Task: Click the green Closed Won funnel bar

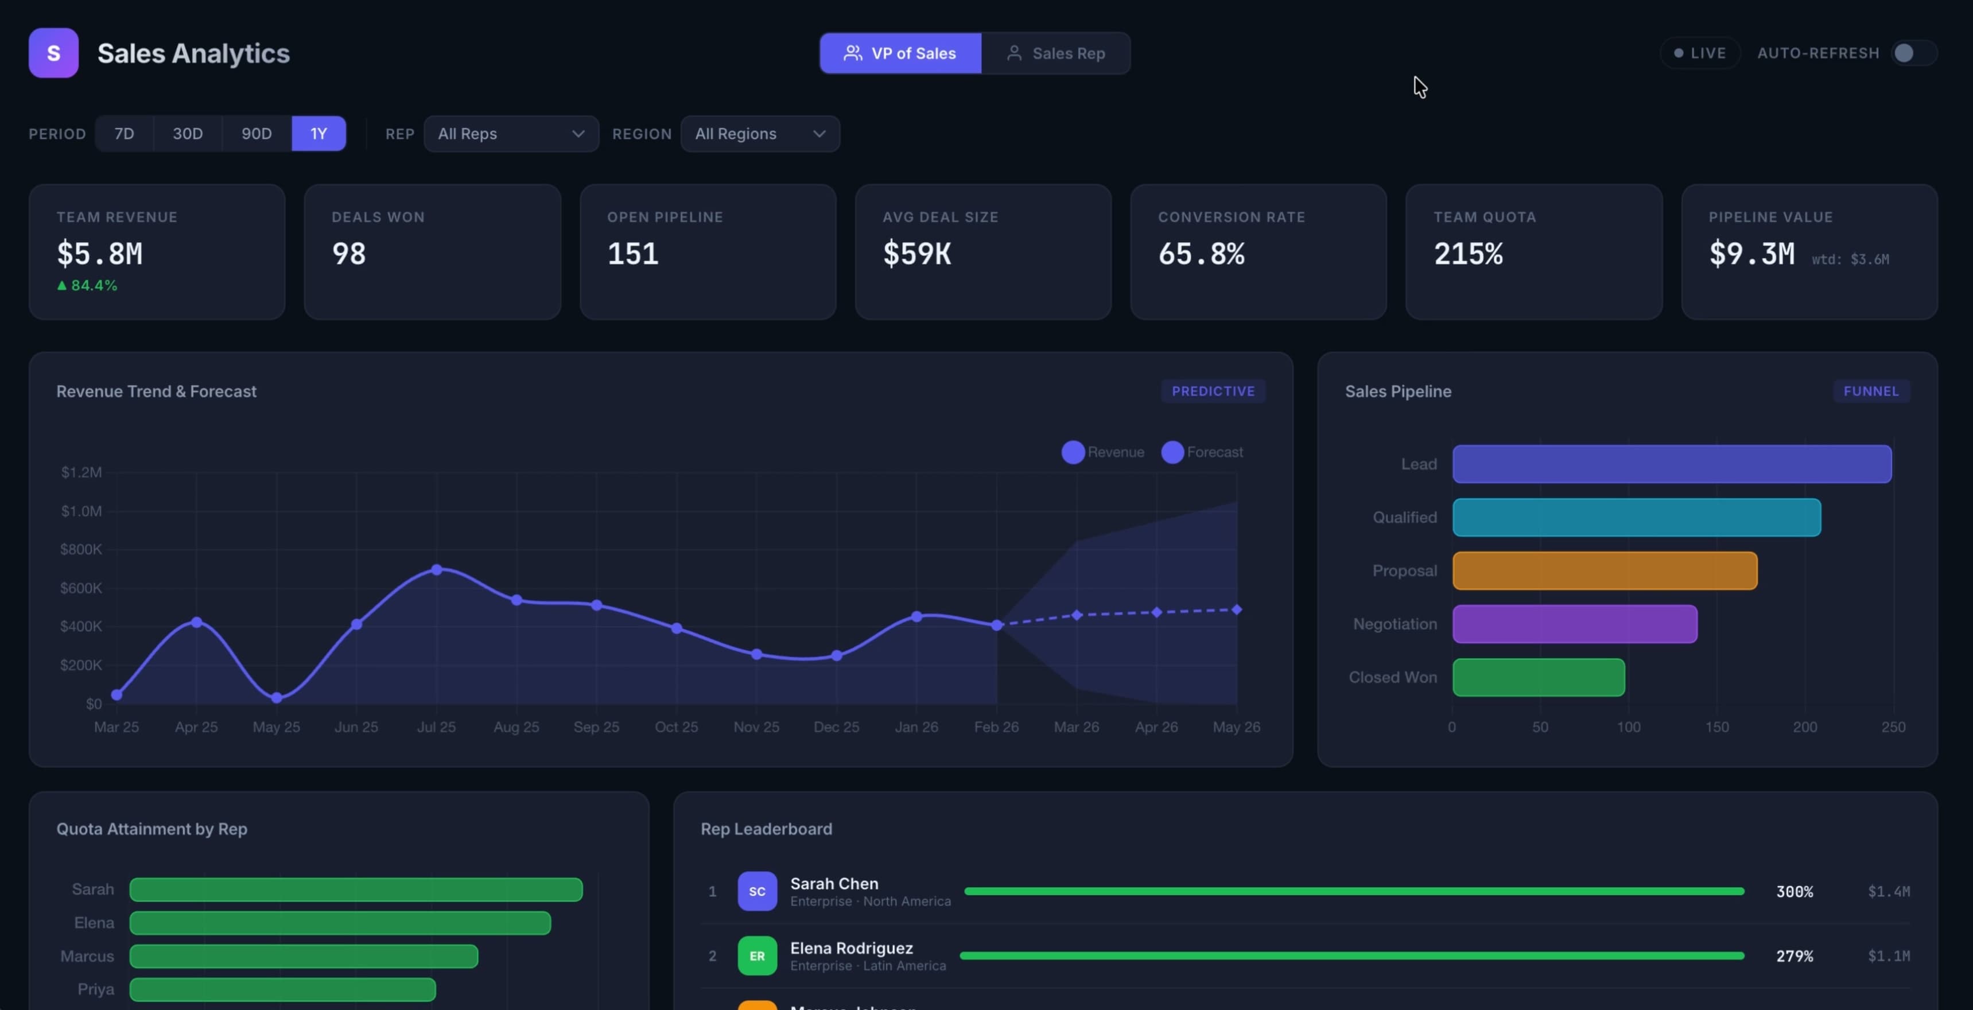Action: click(x=1538, y=677)
